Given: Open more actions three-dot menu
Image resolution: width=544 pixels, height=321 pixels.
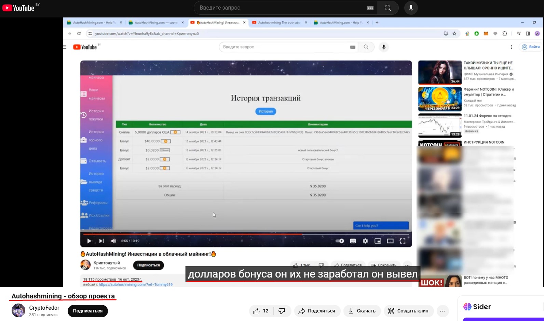Looking at the screenshot, I should tap(443, 311).
